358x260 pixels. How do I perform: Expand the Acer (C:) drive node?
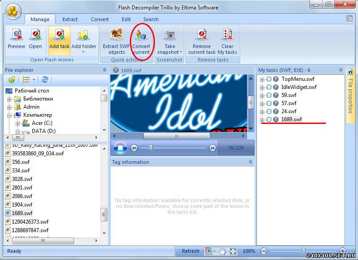[x=18, y=123]
